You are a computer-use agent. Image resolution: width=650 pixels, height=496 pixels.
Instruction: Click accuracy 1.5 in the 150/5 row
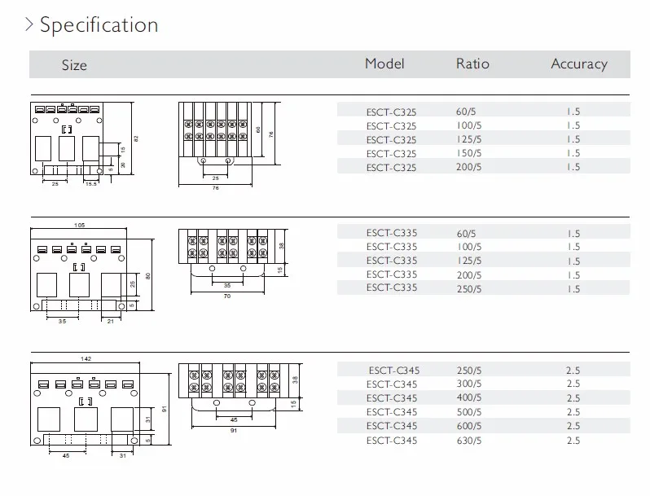[x=573, y=153]
